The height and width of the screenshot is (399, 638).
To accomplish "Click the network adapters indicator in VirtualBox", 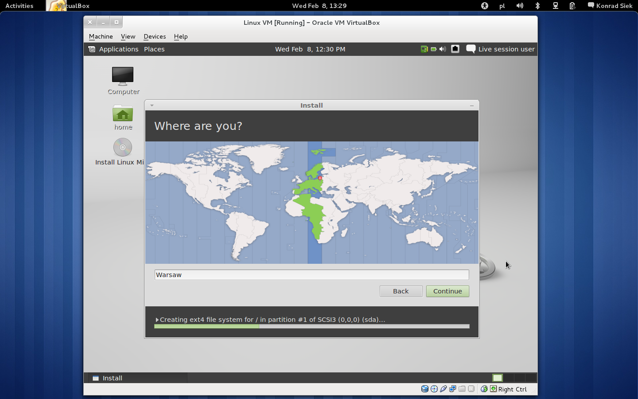I will click(453, 389).
